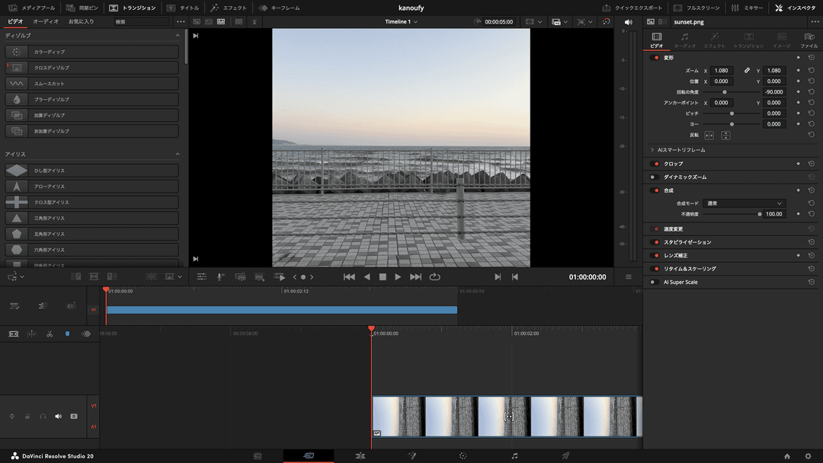Screen dimensions: 823x463
Task: Disable the 合成 (Composite) section
Action: (x=657, y=189)
